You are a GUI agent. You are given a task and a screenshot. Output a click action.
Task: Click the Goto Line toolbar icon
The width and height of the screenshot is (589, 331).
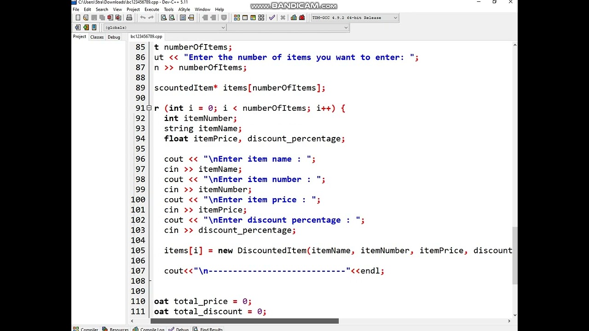191,17
